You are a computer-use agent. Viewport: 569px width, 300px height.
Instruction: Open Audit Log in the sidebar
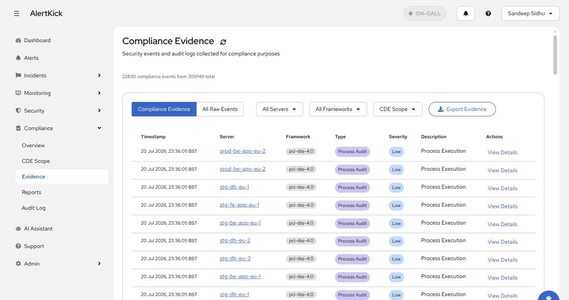[x=34, y=208]
